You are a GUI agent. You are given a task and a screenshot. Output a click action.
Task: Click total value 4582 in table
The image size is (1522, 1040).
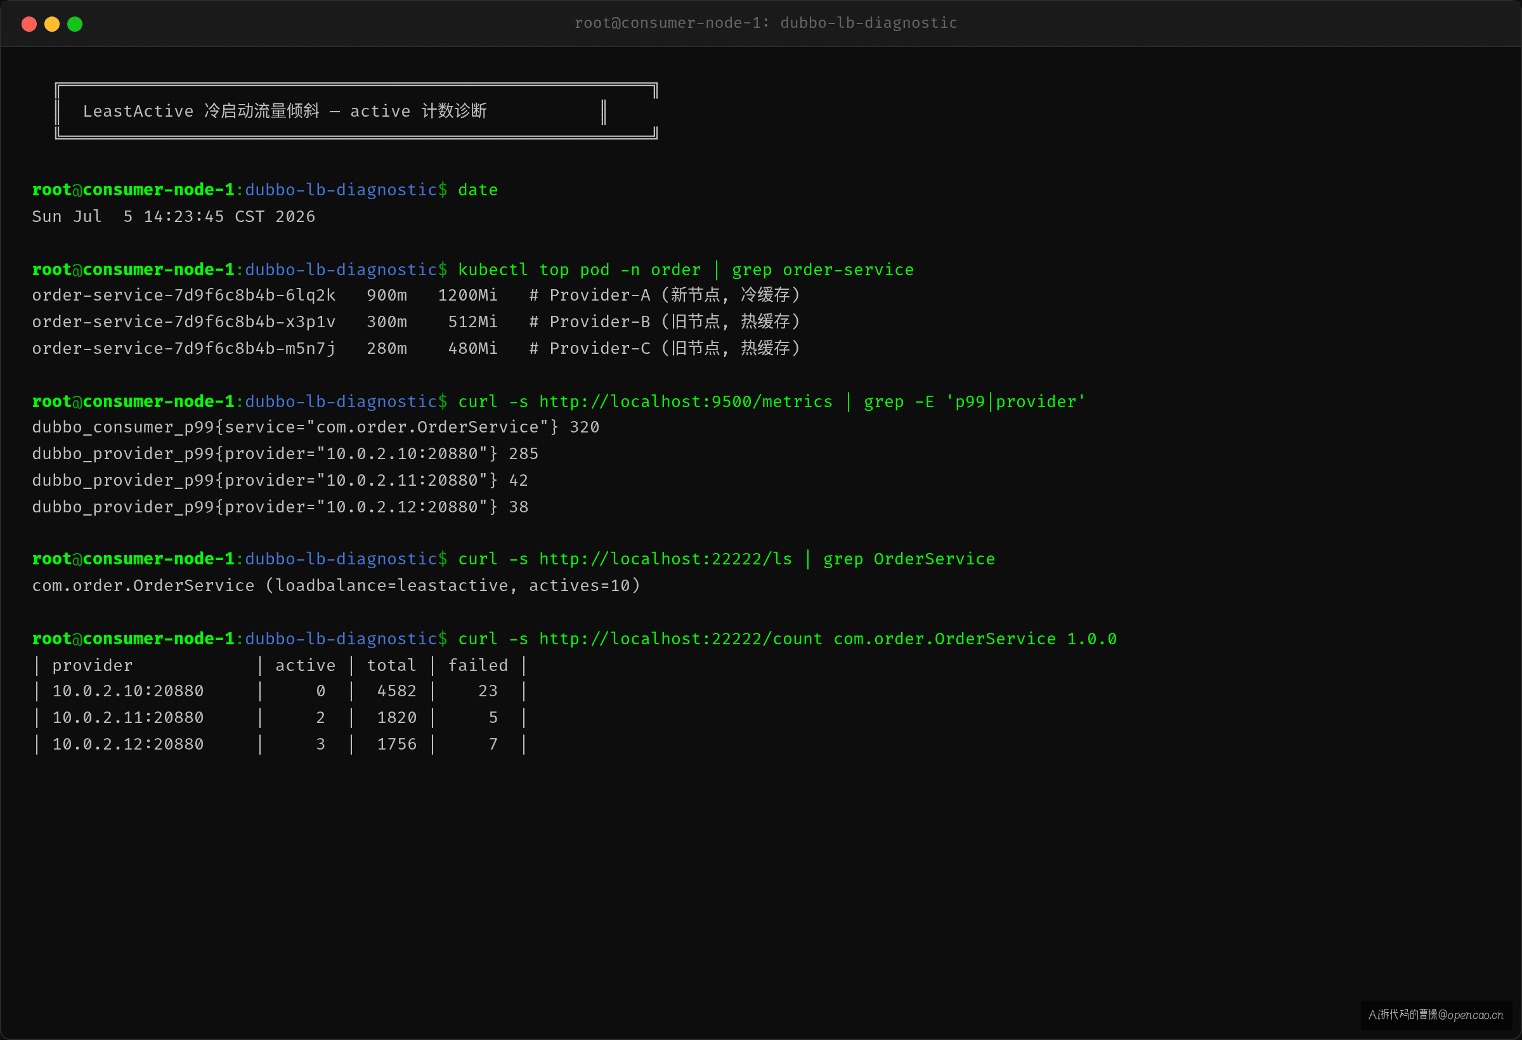397,691
